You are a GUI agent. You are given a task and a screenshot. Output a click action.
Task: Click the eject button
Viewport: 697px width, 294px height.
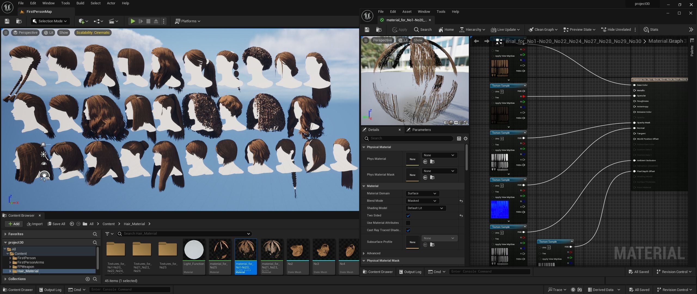click(156, 21)
